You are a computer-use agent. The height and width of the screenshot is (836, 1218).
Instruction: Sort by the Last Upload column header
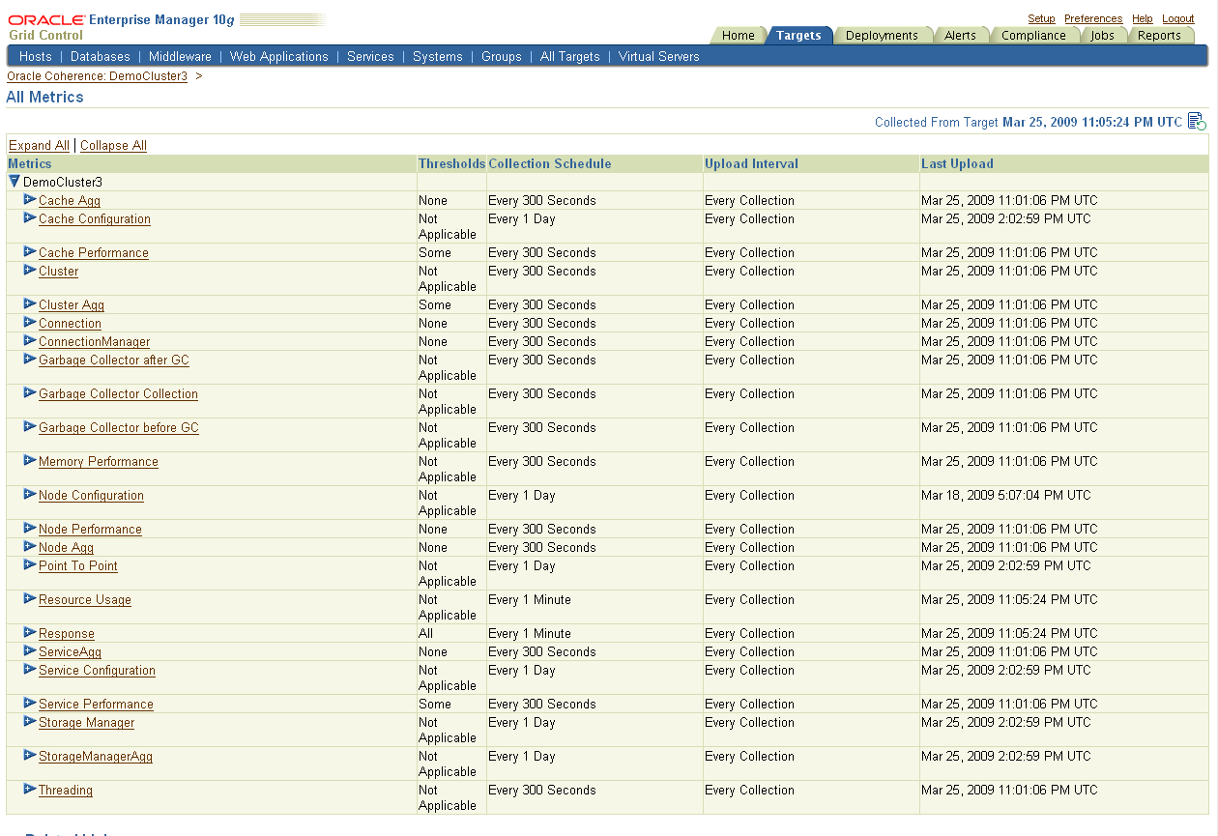(957, 163)
